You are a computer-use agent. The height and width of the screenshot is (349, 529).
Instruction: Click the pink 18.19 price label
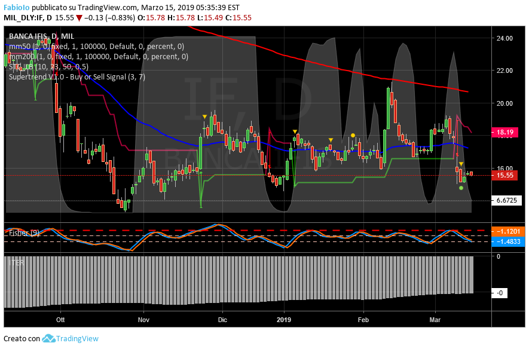pyautogui.click(x=504, y=132)
